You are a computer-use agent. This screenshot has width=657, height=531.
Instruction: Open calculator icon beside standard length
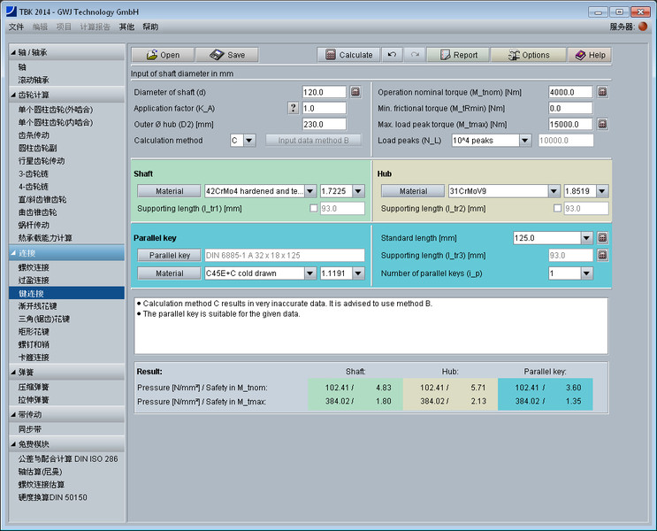[602, 238]
